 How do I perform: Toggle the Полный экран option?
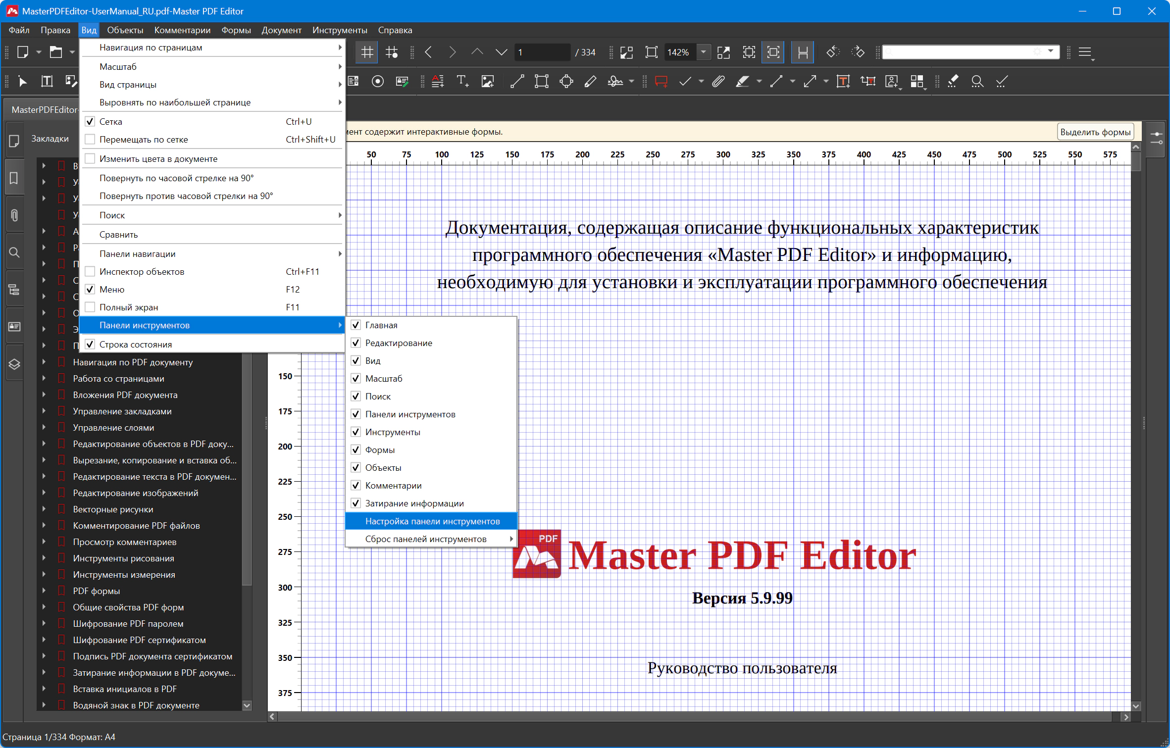pyautogui.click(x=90, y=307)
